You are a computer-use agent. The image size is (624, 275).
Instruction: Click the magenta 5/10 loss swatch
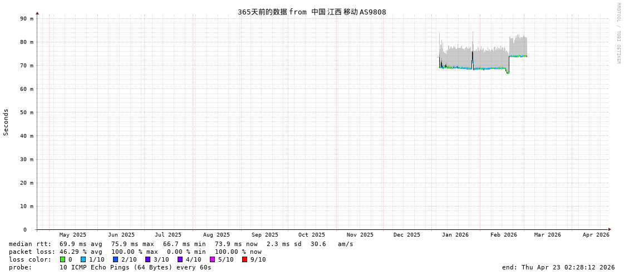tap(213, 259)
